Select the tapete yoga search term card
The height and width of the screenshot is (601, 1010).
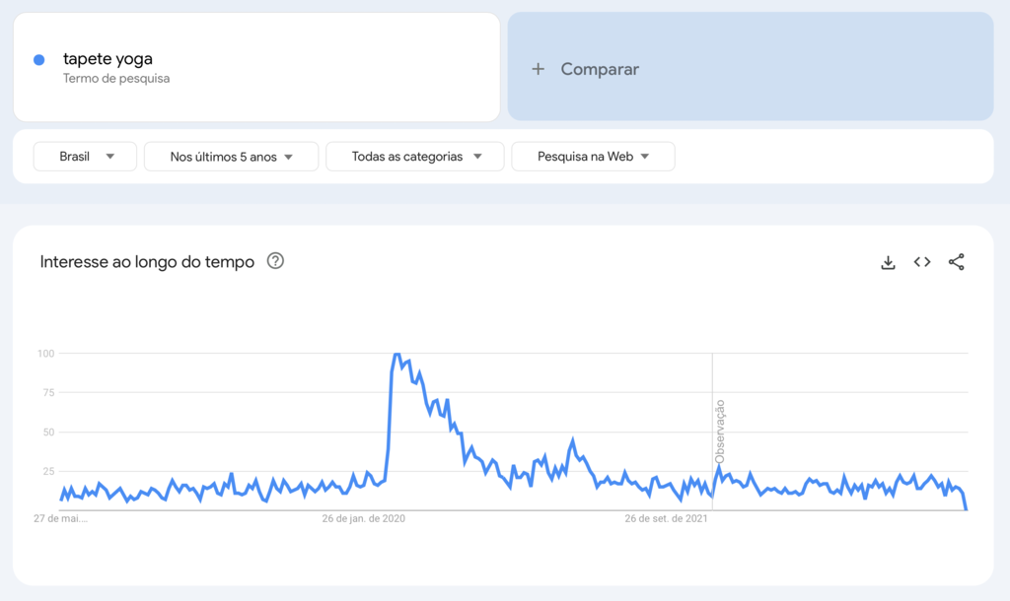pos(256,67)
